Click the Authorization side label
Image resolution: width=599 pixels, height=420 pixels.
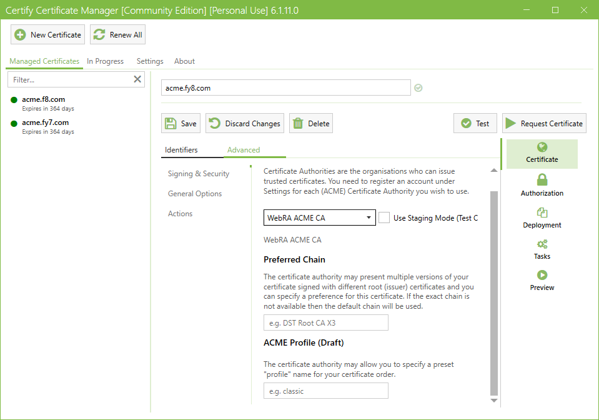(x=542, y=193)
